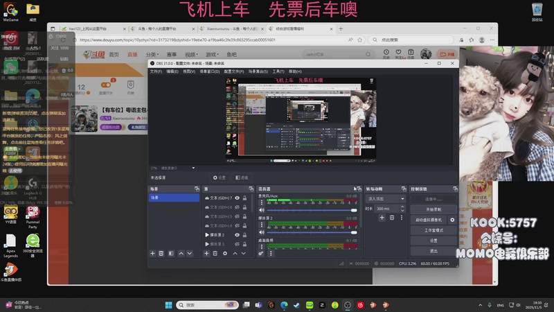
Task: Select the 场景 item in scenes list
Action: (x=175, y=198)
